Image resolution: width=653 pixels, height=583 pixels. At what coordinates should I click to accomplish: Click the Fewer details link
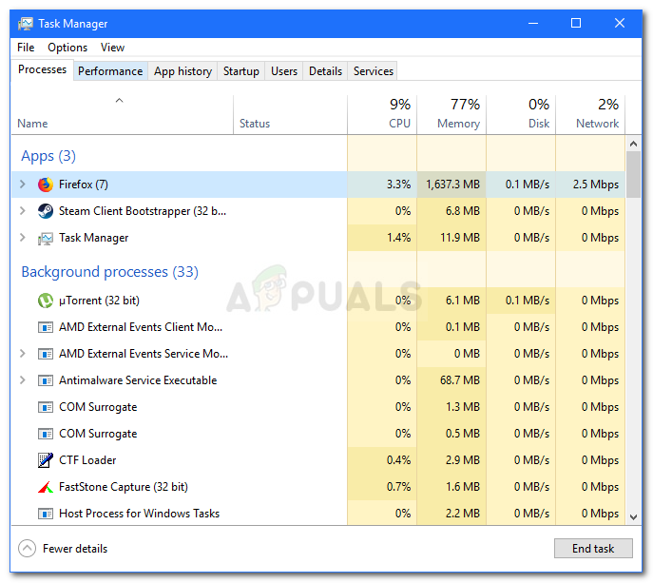(75, 549)
